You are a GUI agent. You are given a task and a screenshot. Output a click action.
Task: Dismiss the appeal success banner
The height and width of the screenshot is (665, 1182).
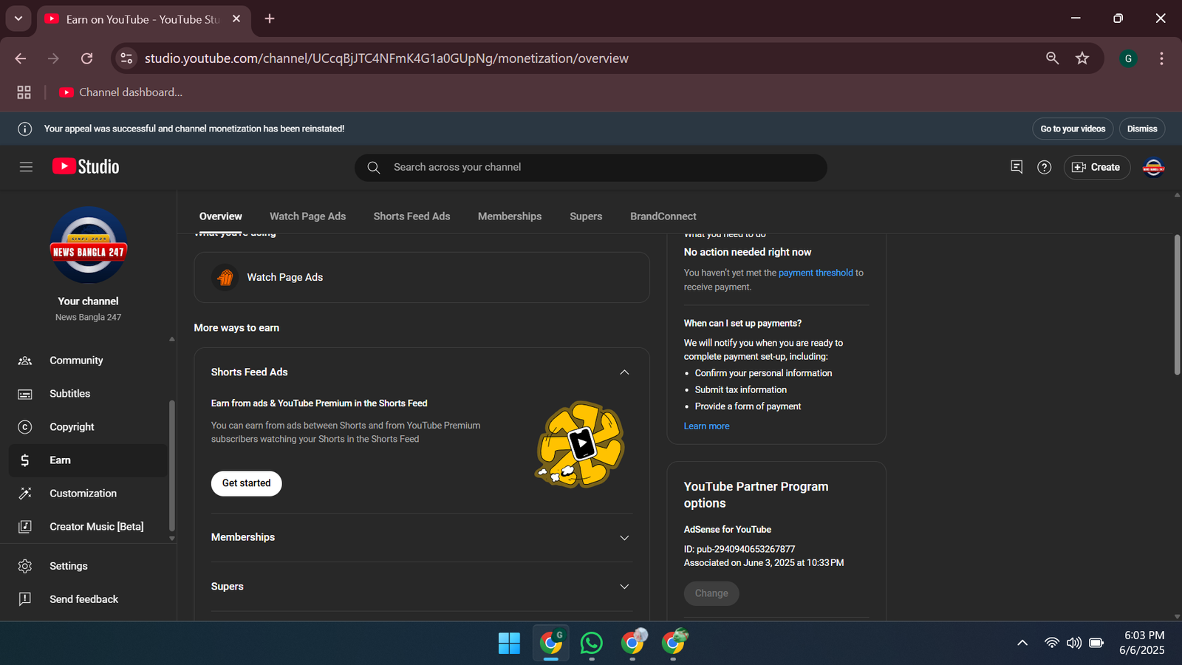click(1142, 129)
